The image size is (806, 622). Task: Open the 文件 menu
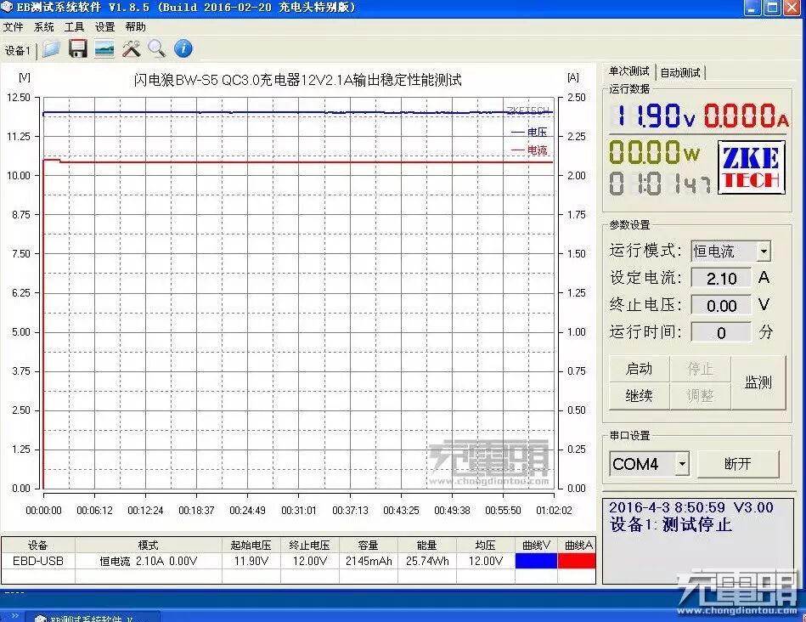[14, 26]
